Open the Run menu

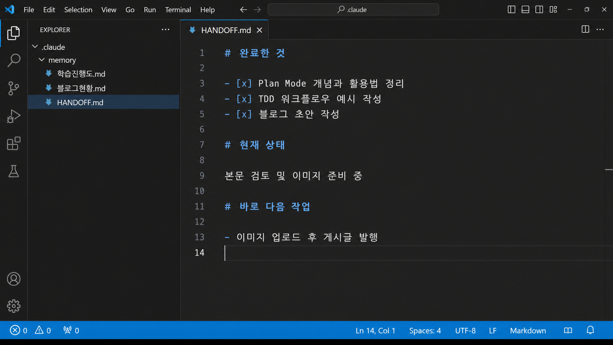[150, 10]
